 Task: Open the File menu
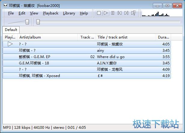pyautogui.click(x=11, y=13)
